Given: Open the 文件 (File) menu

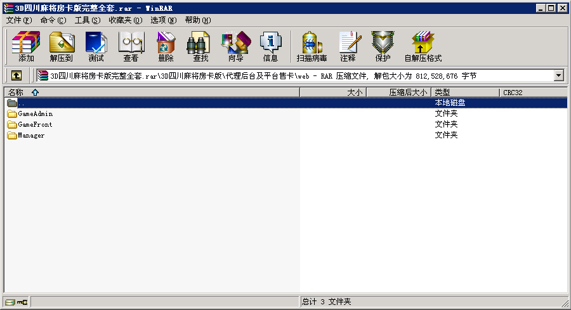Looking at the screenshot, I should click(19, 20).
